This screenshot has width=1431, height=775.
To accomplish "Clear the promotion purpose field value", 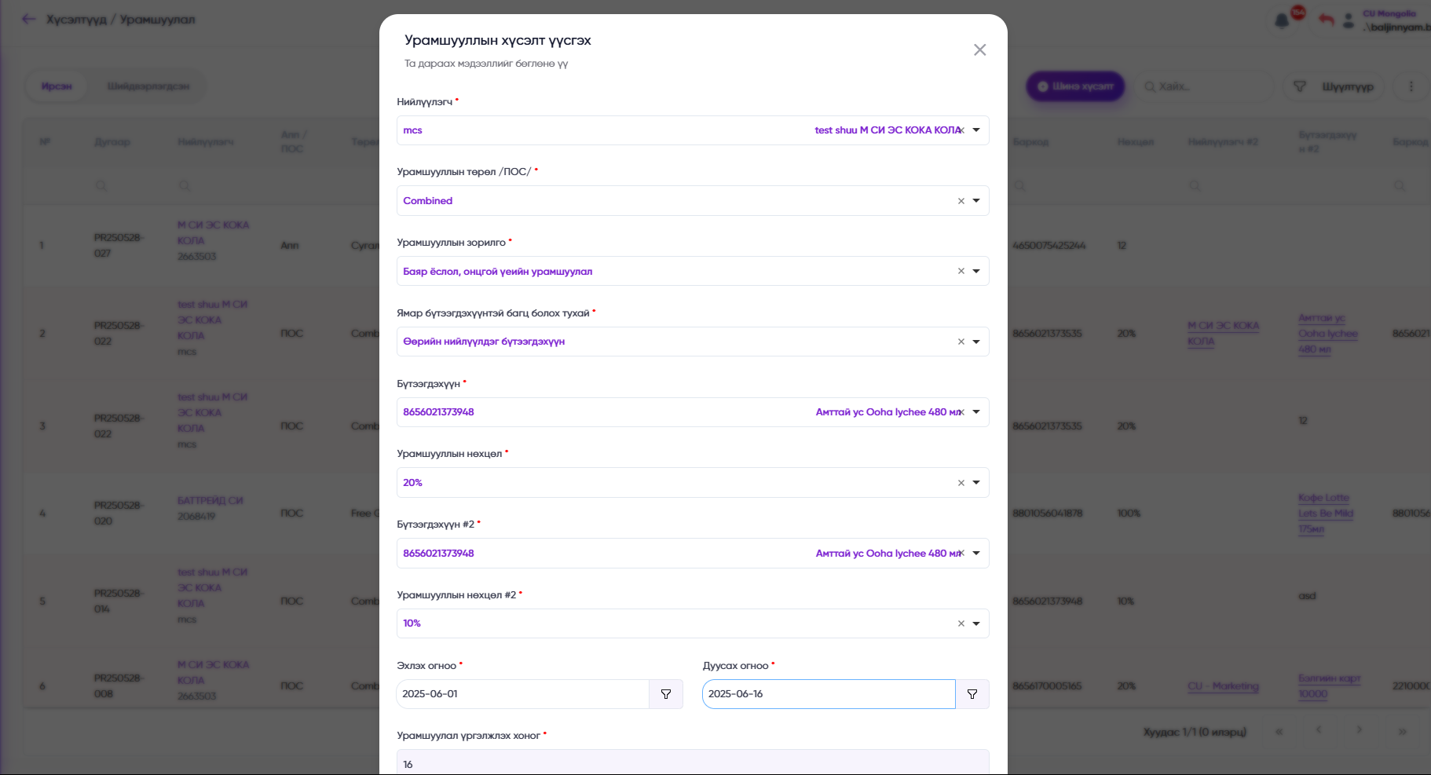I will (961, 271).
